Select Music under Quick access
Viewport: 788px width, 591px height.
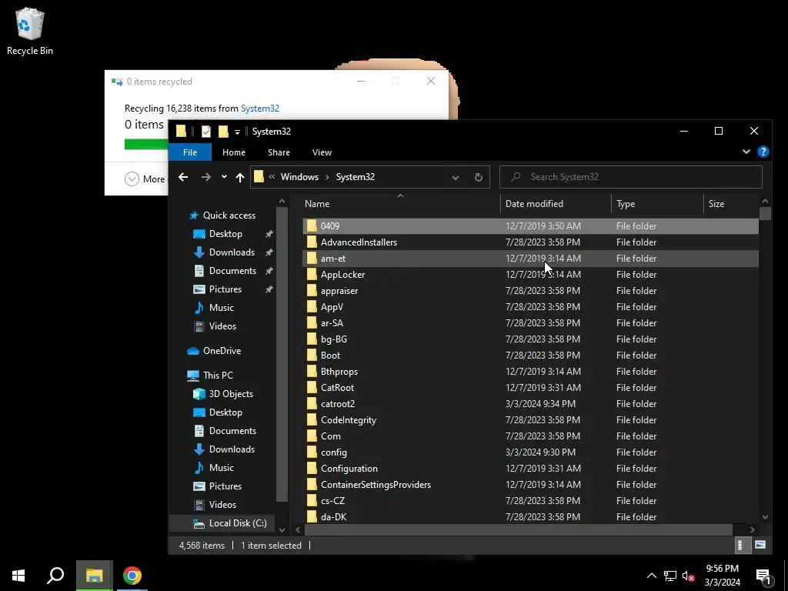(221, 308)
